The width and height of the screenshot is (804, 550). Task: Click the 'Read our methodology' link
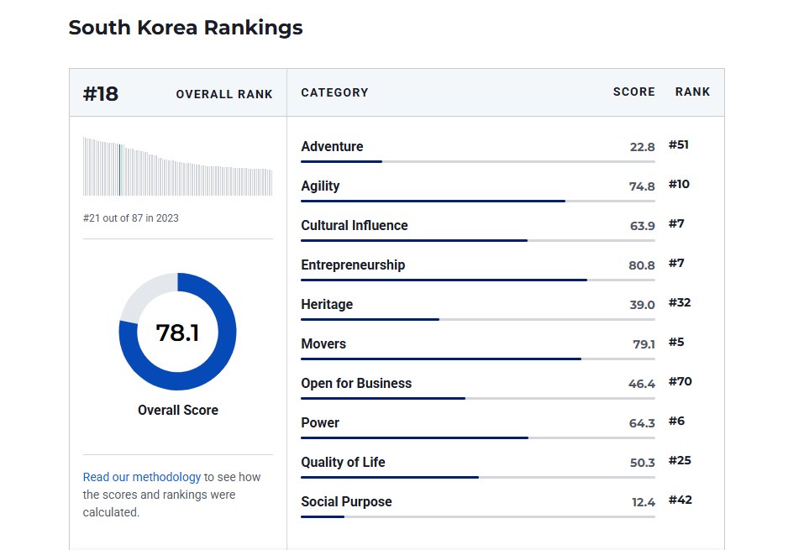(x=141, y=477)
